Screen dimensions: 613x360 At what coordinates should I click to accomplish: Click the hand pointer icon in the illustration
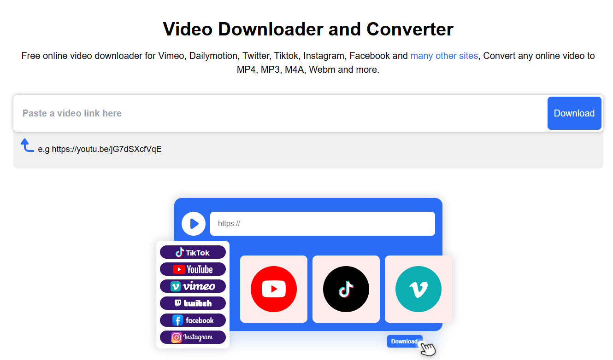[x=427, y=348]
